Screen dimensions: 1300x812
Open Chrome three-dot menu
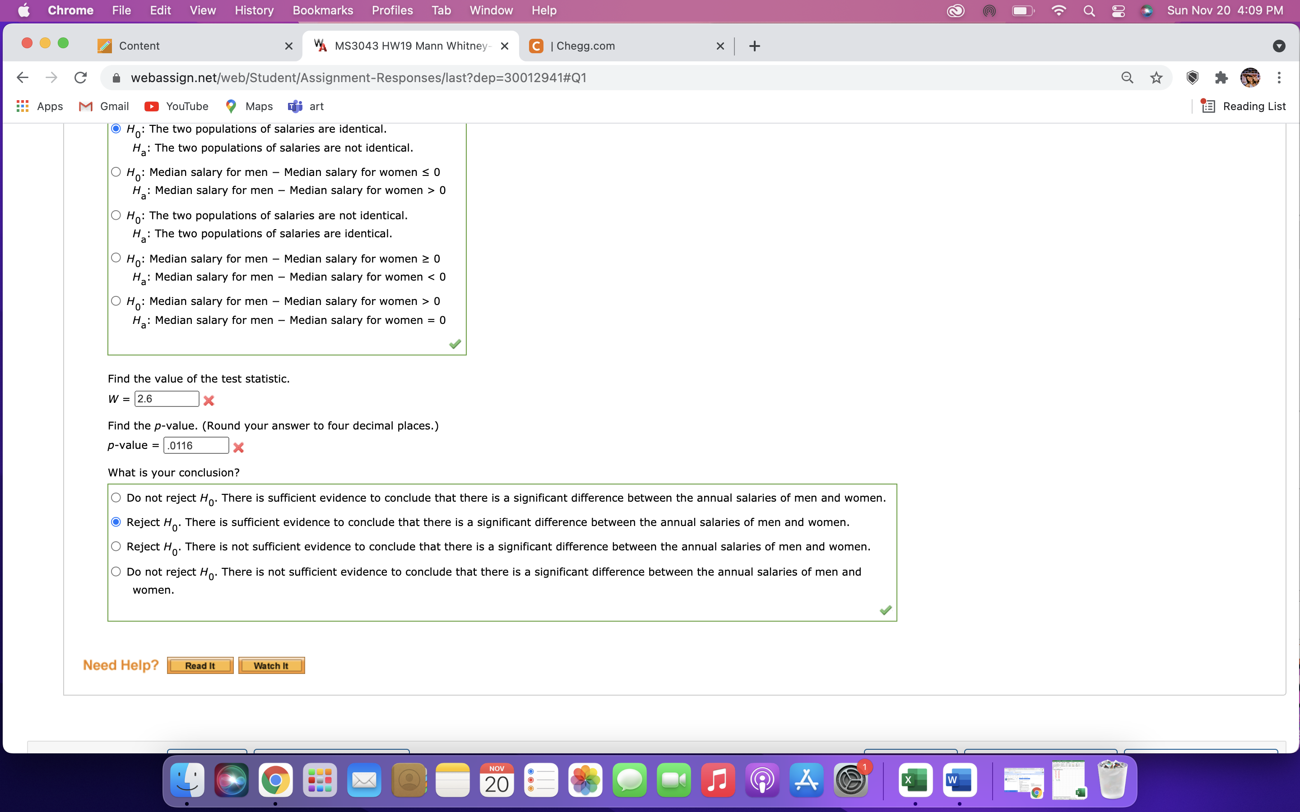tap(1279, 78)
